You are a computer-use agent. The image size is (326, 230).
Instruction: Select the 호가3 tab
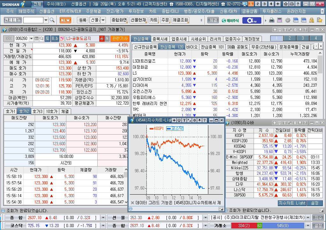[37, 111]
